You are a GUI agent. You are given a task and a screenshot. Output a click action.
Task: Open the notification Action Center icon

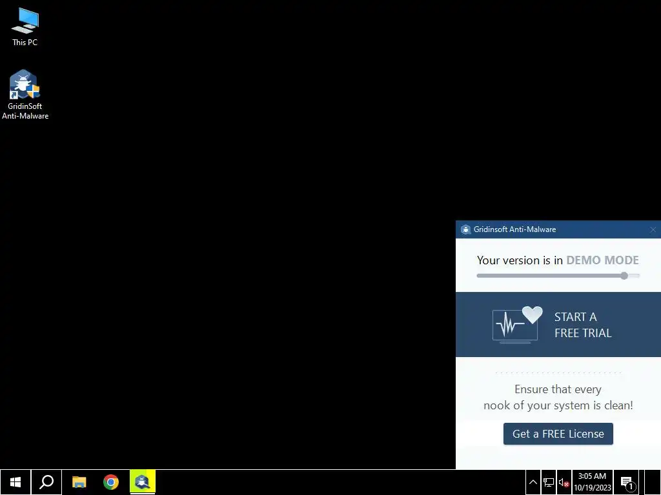click(x=627, y=482)
